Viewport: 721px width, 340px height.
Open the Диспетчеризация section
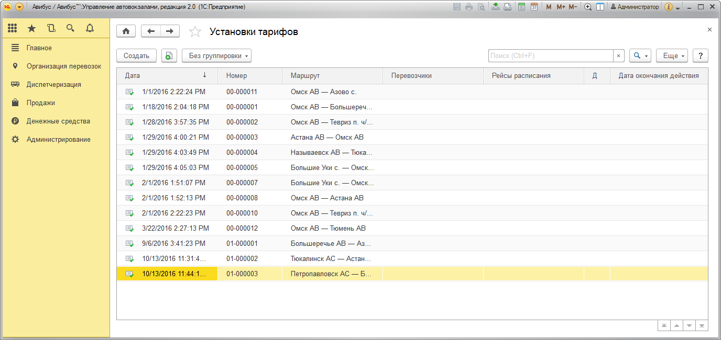pos(53,85)
